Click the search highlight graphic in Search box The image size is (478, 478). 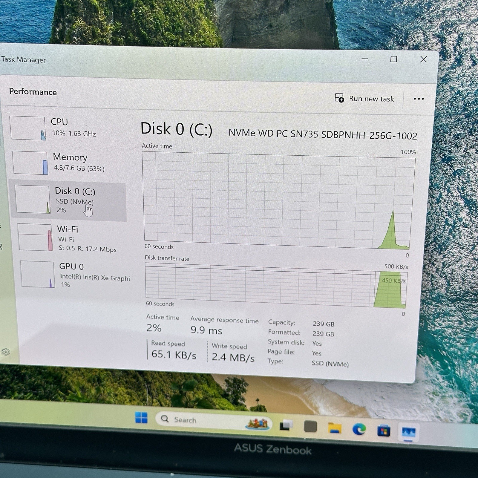[257, 423]
